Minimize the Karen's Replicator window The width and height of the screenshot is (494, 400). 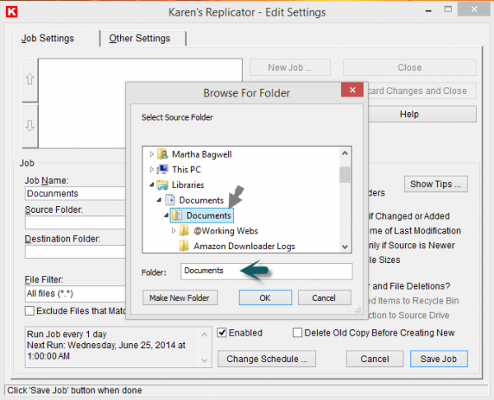[428, 11]
